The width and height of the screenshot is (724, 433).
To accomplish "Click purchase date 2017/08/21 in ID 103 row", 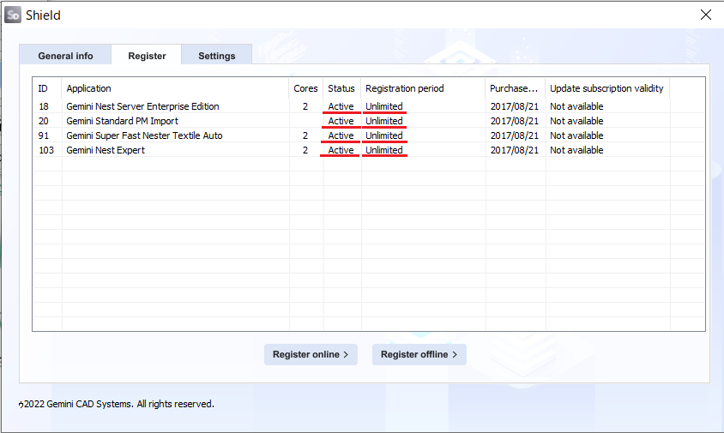I will tap(515, 150).
